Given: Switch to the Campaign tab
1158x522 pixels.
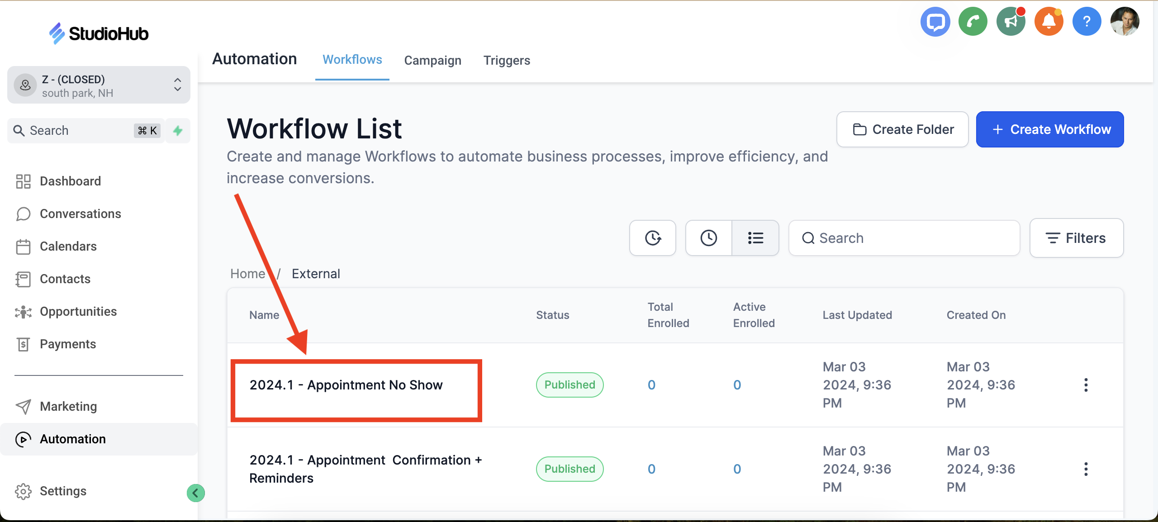Looking at the screenshot, I should tap(432, 60).
